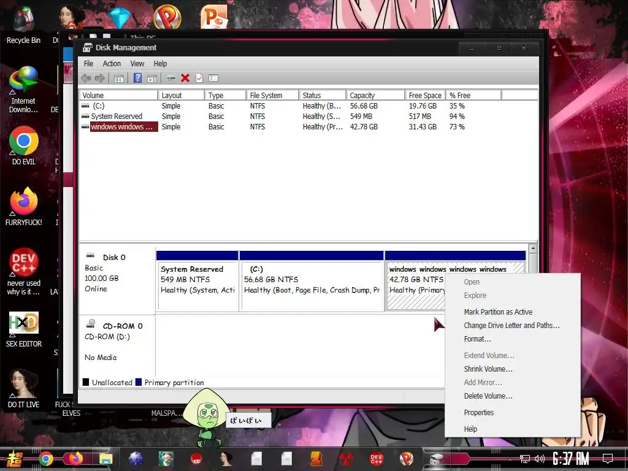Image resolution: width=628 pixels, height=471 pixels.
Task: Click the red X delete toolbar icon
Action: coord(185,78)
